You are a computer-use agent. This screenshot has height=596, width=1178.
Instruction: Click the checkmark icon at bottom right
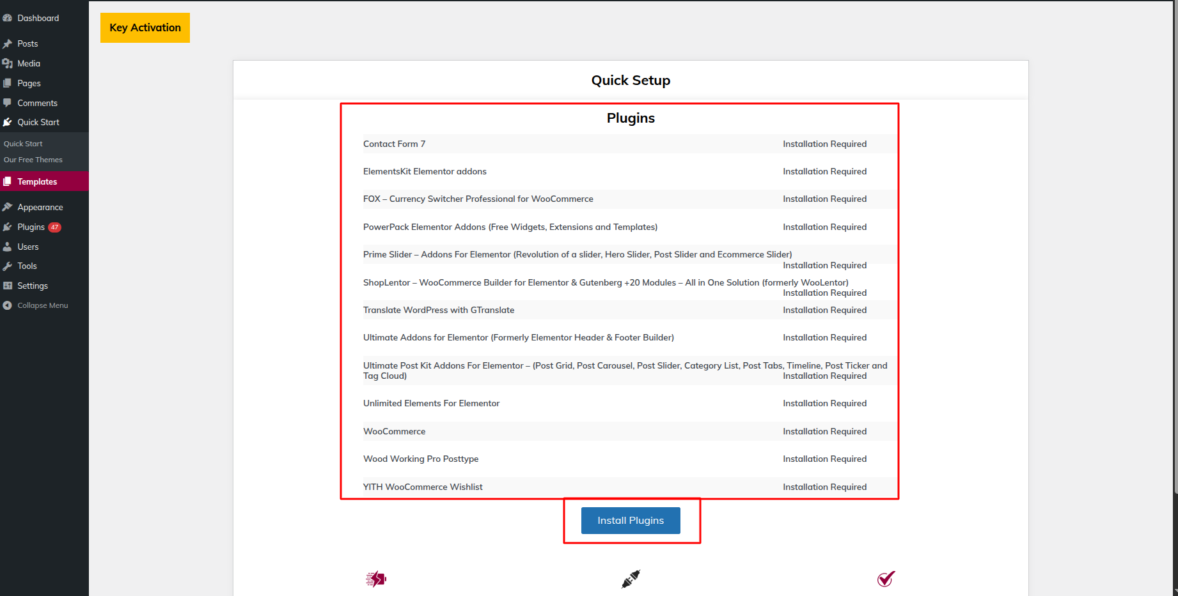click(886, 579)
